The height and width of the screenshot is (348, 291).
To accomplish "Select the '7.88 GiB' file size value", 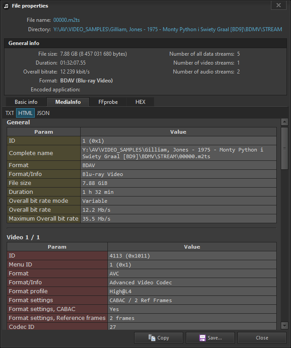I will click(x=178, y=183).
